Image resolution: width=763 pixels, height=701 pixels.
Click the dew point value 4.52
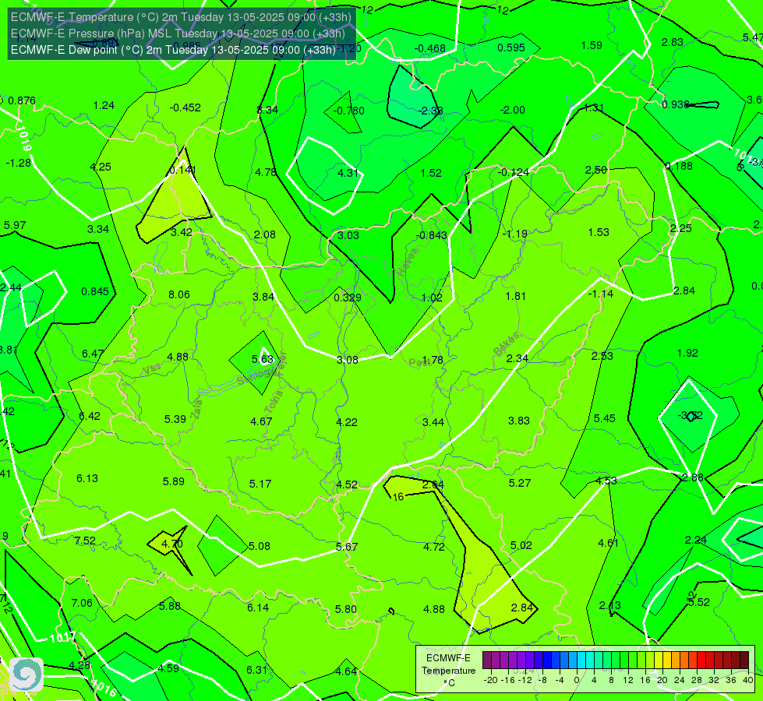coord(347,484)
